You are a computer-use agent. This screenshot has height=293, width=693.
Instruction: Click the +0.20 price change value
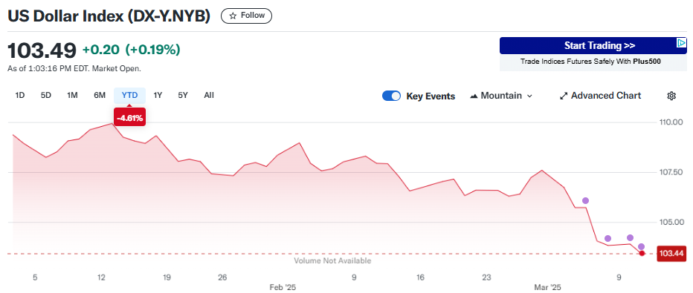coord(101,50)
